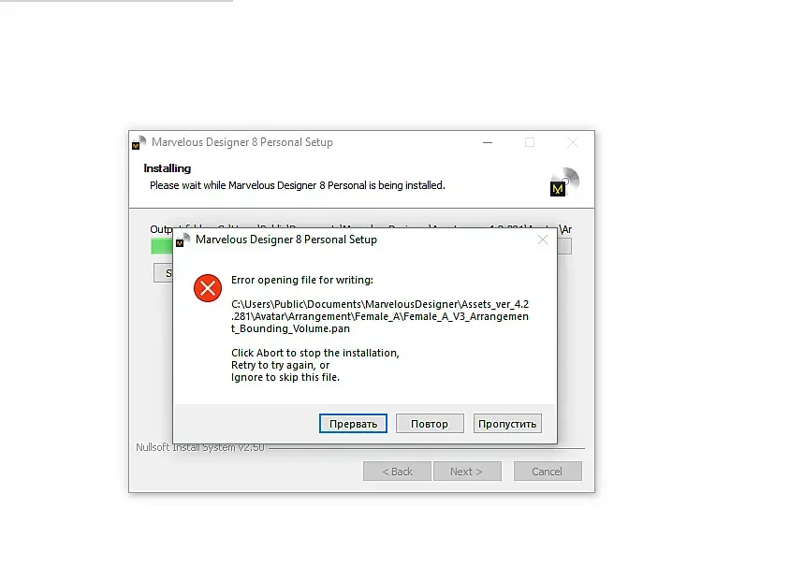Click the error dialog's title bar app icon
This screenshot has height=581, width=789.
(183, 240)
